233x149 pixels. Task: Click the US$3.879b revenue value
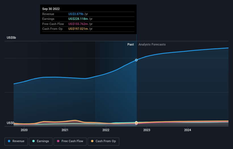(76, 14)
